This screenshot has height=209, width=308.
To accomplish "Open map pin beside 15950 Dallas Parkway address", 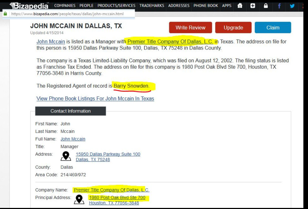I will click(66, 156).
